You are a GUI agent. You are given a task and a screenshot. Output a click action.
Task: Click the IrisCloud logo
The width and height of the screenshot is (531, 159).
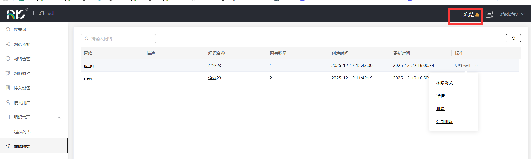coord(17,14)
